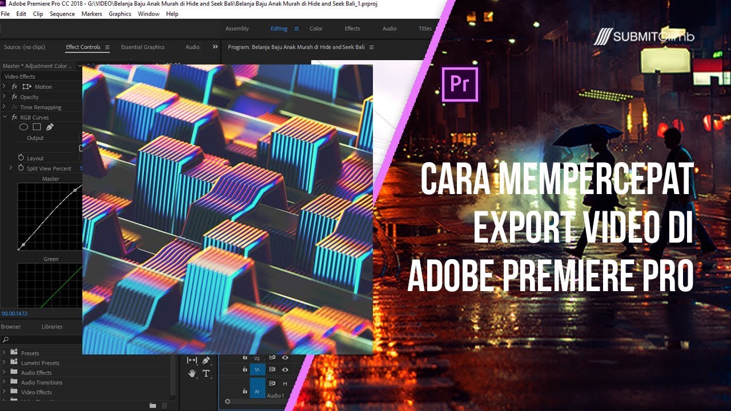
Task: Select the Pen tool in the Tools panel
Action: click(206, 360)
